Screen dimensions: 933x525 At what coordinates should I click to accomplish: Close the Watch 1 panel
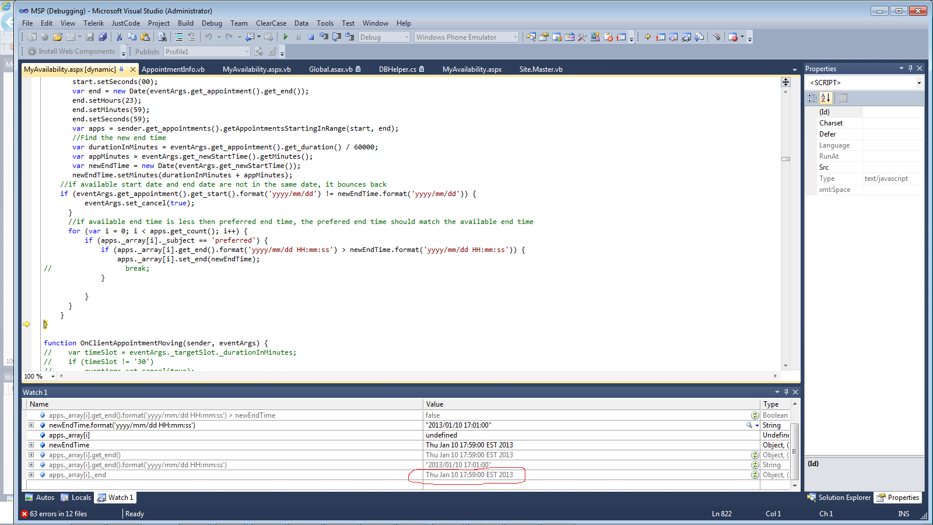[795, 392]
